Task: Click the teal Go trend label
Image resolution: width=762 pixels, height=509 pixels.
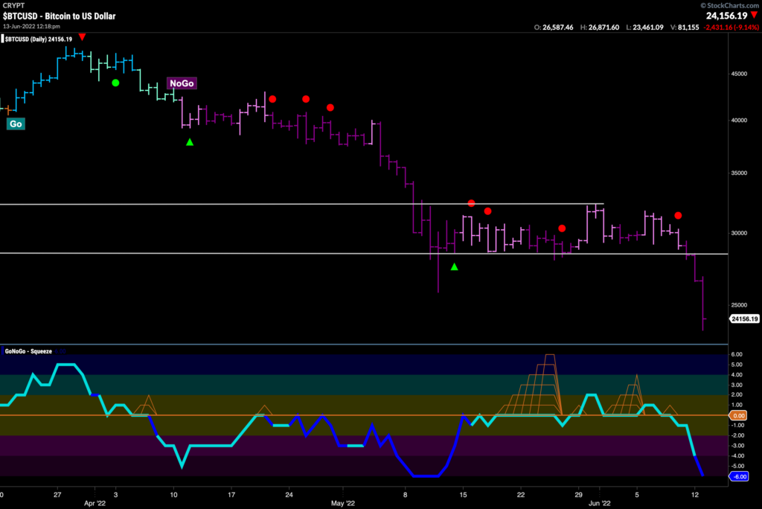Action: click(x=16, y=124)
